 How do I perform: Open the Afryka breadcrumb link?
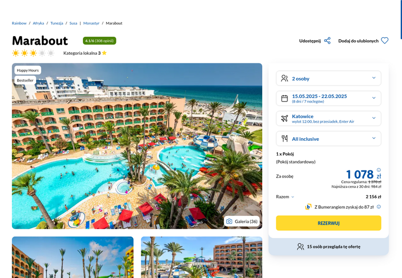pos(38,23)
